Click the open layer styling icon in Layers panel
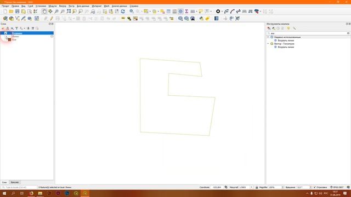351x197 pixels. [3, 28]
